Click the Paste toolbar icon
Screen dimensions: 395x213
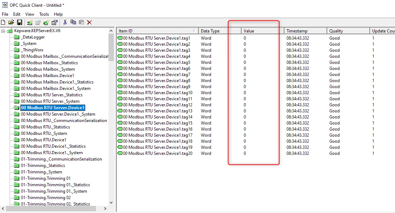pyautogui.click(x=81, y=22)
